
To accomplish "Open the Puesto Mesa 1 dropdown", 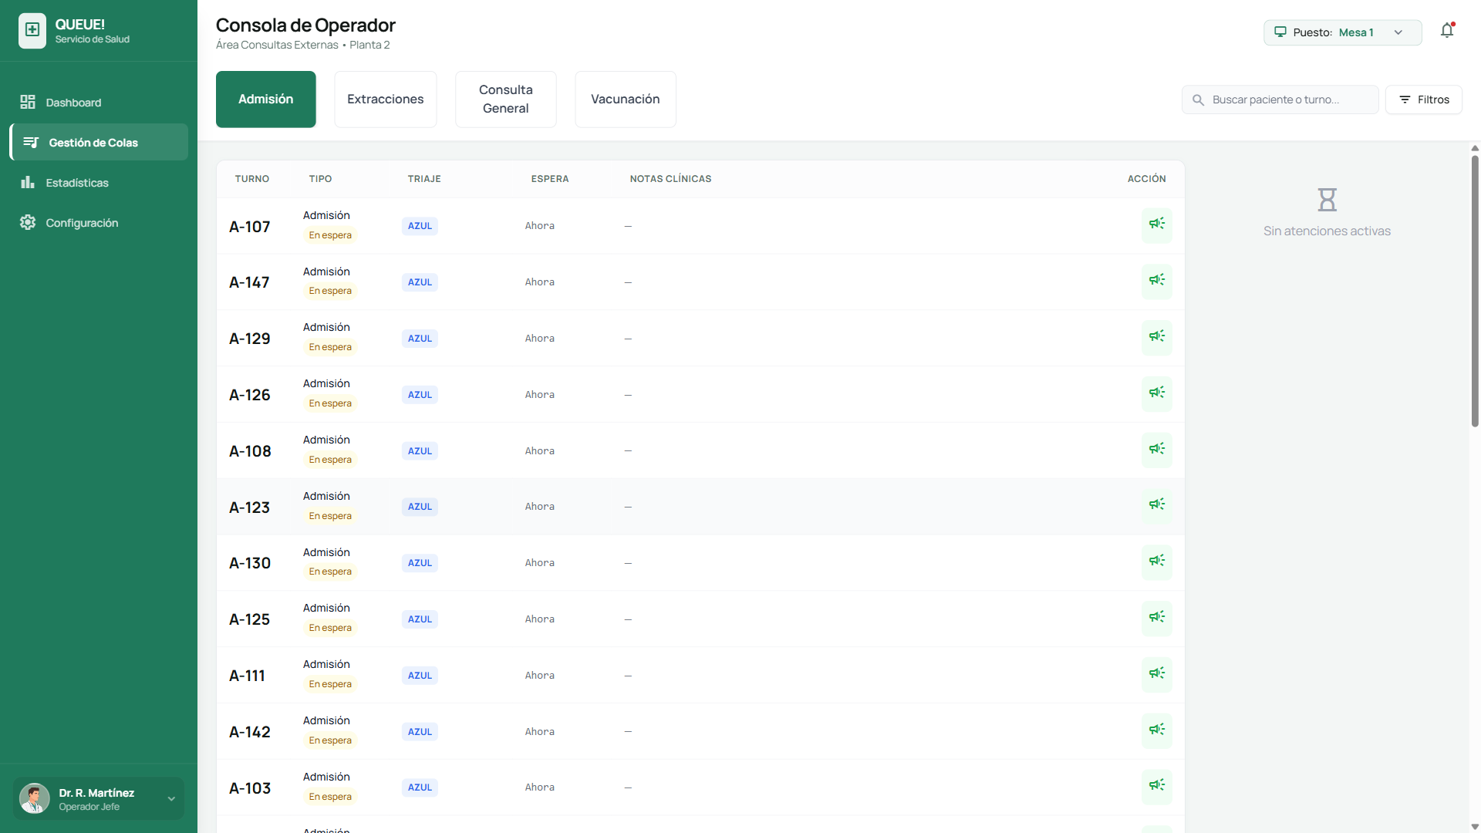I will [1341, 32].
